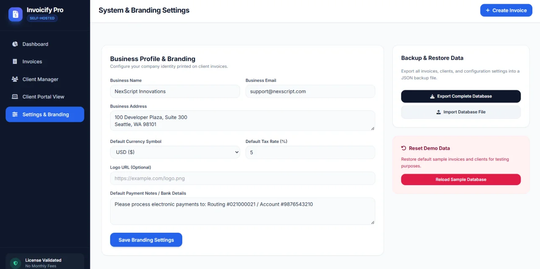
Task: Select Settings & Branding menu item
Action: 45,114
